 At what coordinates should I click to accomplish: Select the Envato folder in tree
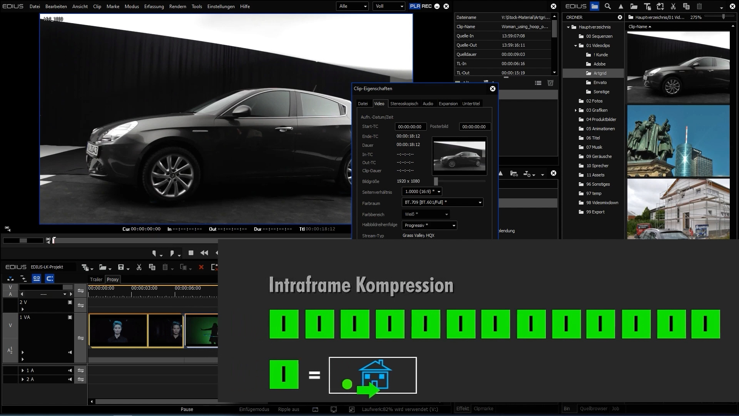(600, 82)
